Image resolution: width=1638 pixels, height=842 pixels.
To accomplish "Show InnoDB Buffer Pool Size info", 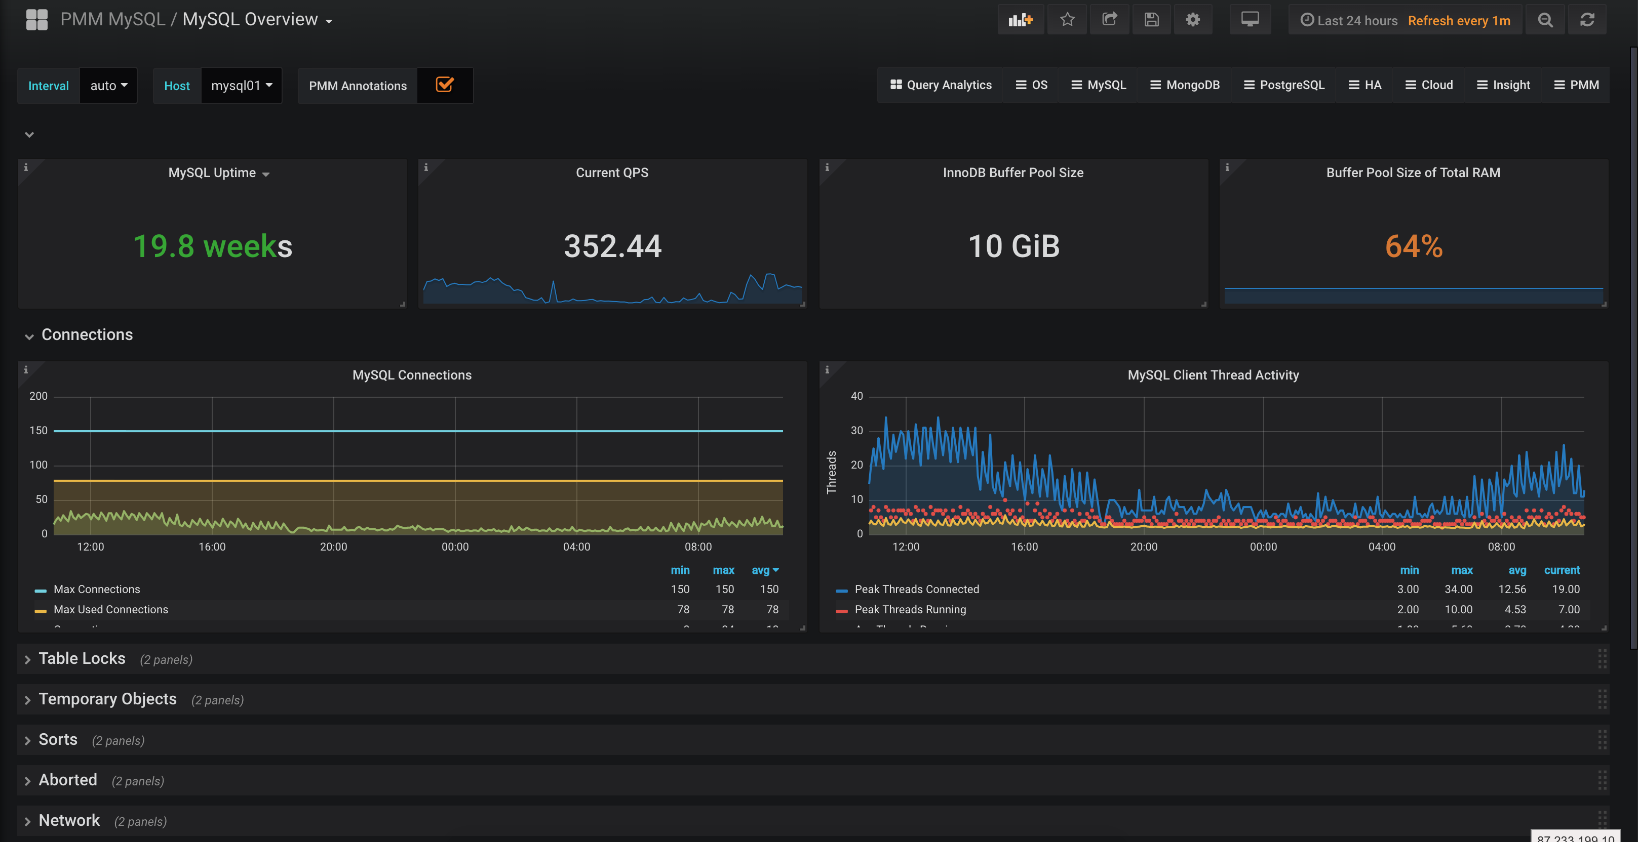I will click(x=827, y=167).
